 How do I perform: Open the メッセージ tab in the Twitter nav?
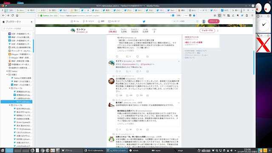[114, 21]
